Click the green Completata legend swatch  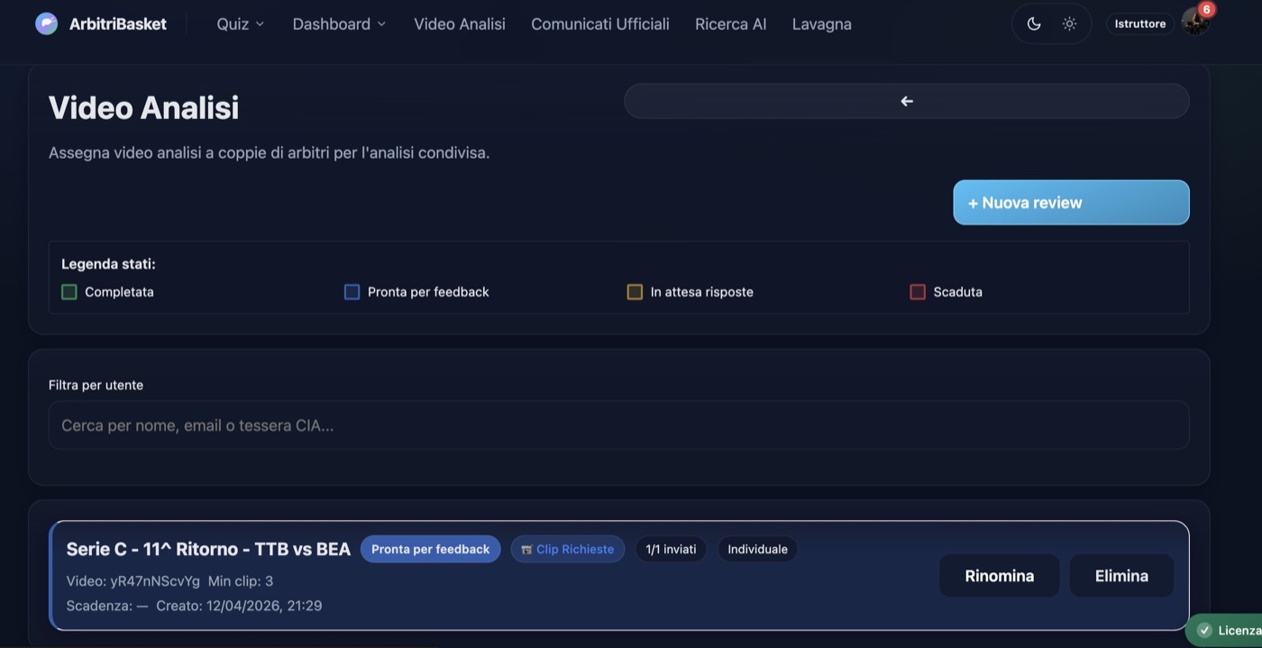tap(69, 292)
